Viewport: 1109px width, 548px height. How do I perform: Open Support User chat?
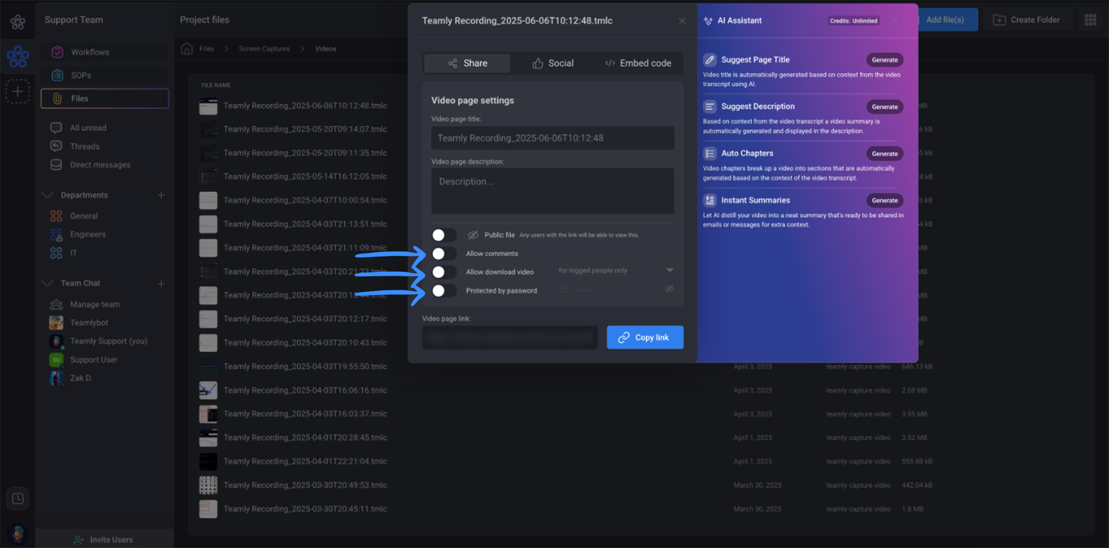point(94,360)
